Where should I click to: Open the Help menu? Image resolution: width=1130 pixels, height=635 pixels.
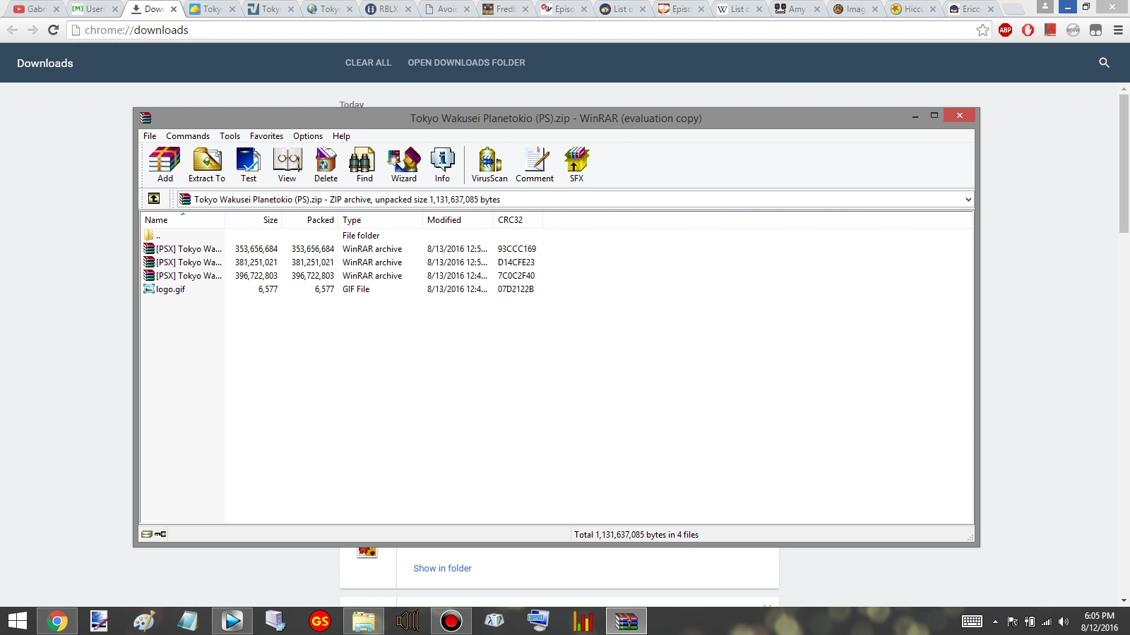coord(341,136)
